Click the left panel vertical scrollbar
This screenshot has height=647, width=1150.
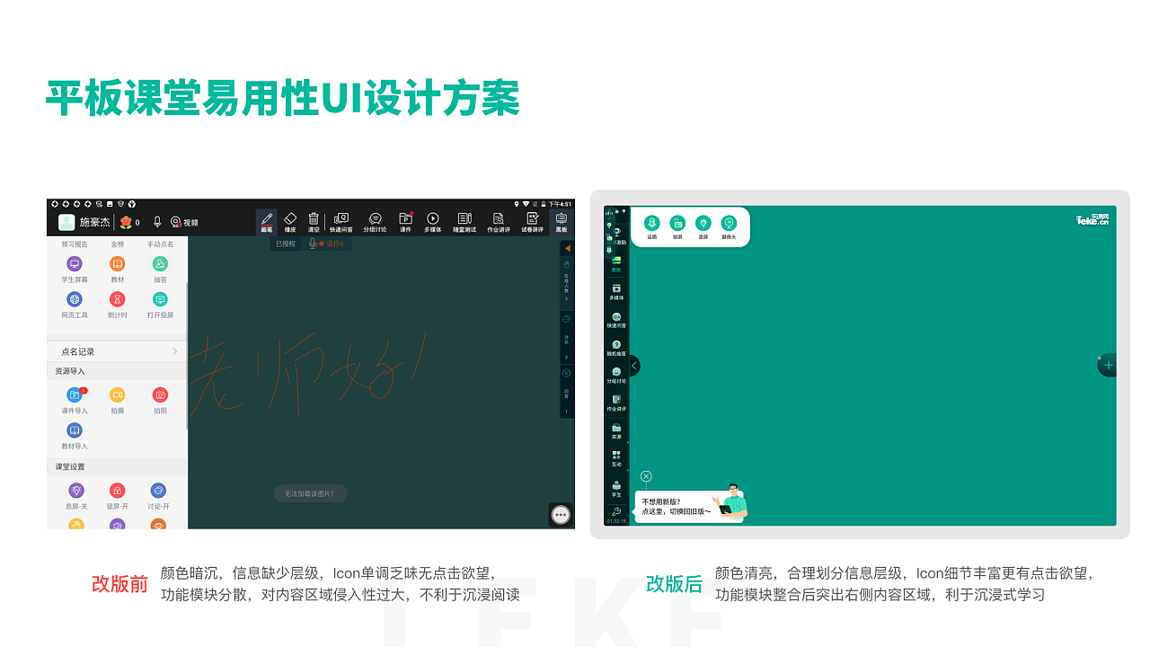click(187, 355)
